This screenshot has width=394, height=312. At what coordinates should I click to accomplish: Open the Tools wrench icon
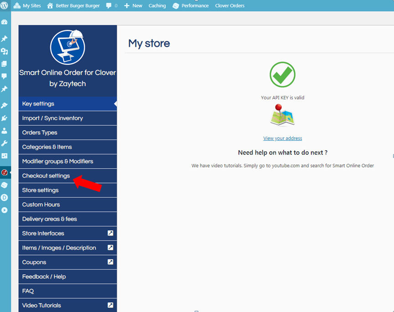4,143
